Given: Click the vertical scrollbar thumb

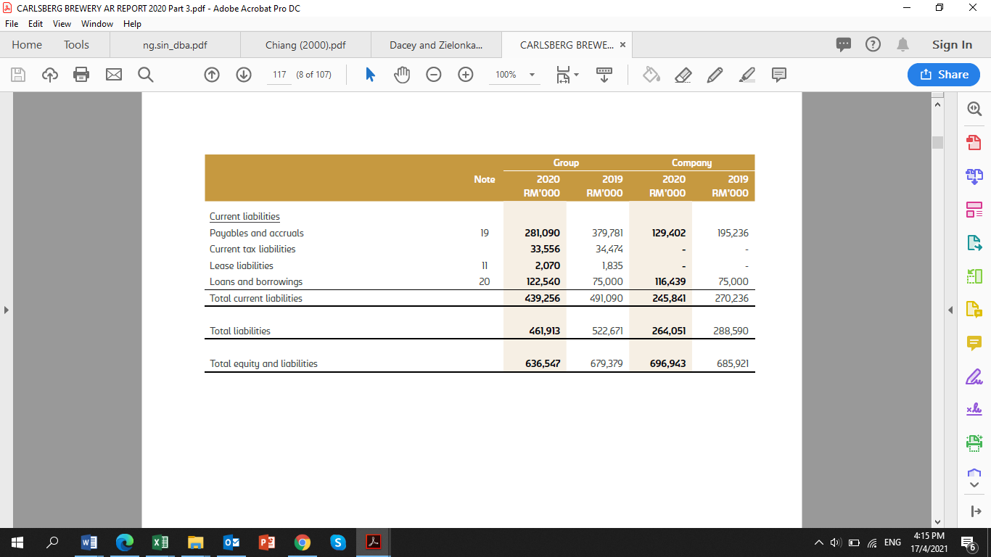Looking at the screenshot, I should coord(937,142).
